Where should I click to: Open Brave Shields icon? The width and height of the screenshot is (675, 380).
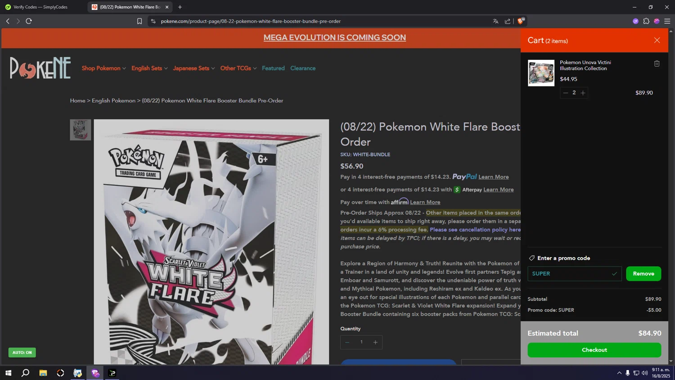pyautogui.click(x=521, y=21)
